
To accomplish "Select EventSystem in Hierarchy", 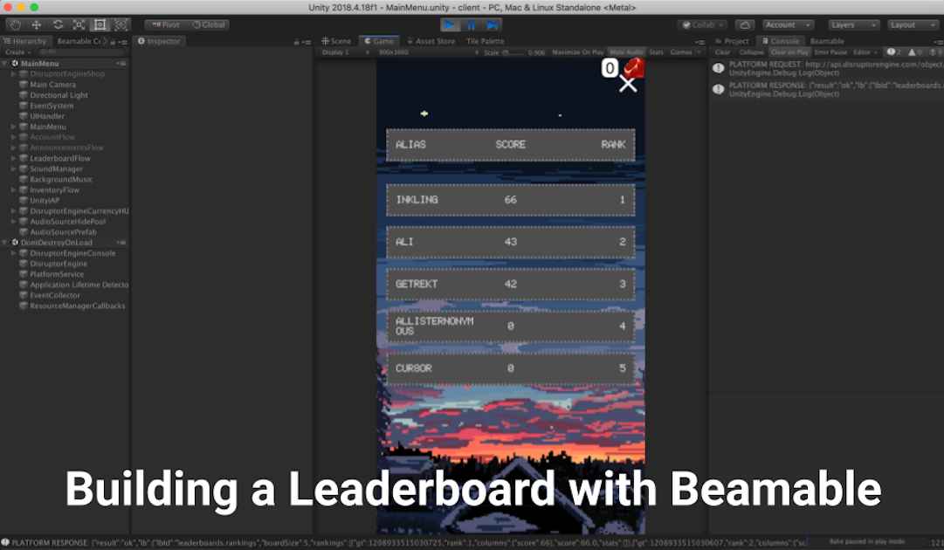I will pos(52,106).
